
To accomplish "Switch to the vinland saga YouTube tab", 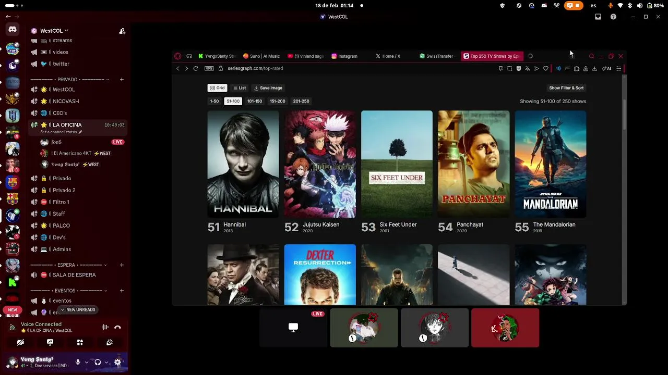I will (x=306, y=56).
